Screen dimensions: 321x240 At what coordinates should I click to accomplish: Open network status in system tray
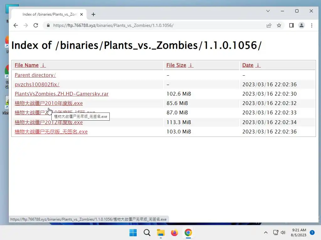pos(276,232)
